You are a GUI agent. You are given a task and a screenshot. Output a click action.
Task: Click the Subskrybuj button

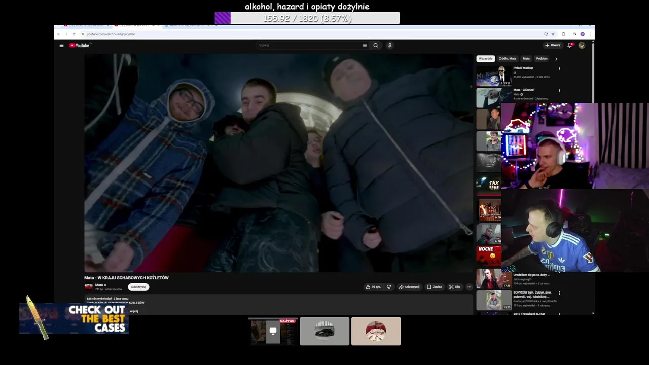point(138,287)
